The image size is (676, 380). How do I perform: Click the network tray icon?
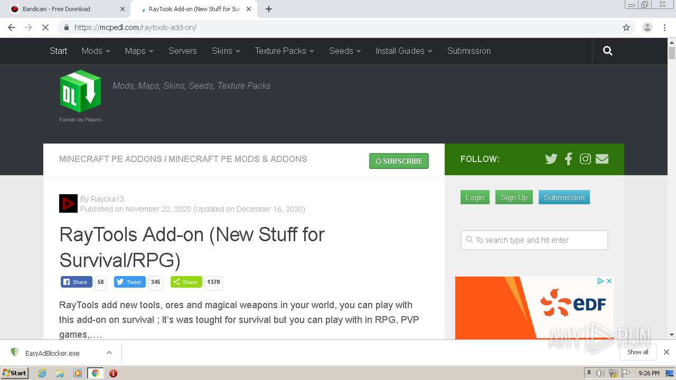click(x=613, y=373)
